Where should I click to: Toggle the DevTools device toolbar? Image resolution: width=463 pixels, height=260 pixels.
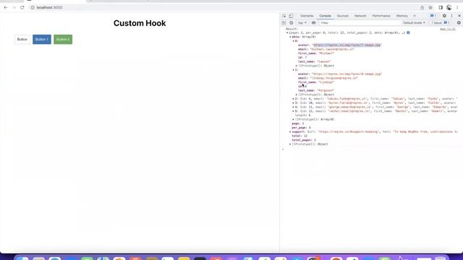291,16
